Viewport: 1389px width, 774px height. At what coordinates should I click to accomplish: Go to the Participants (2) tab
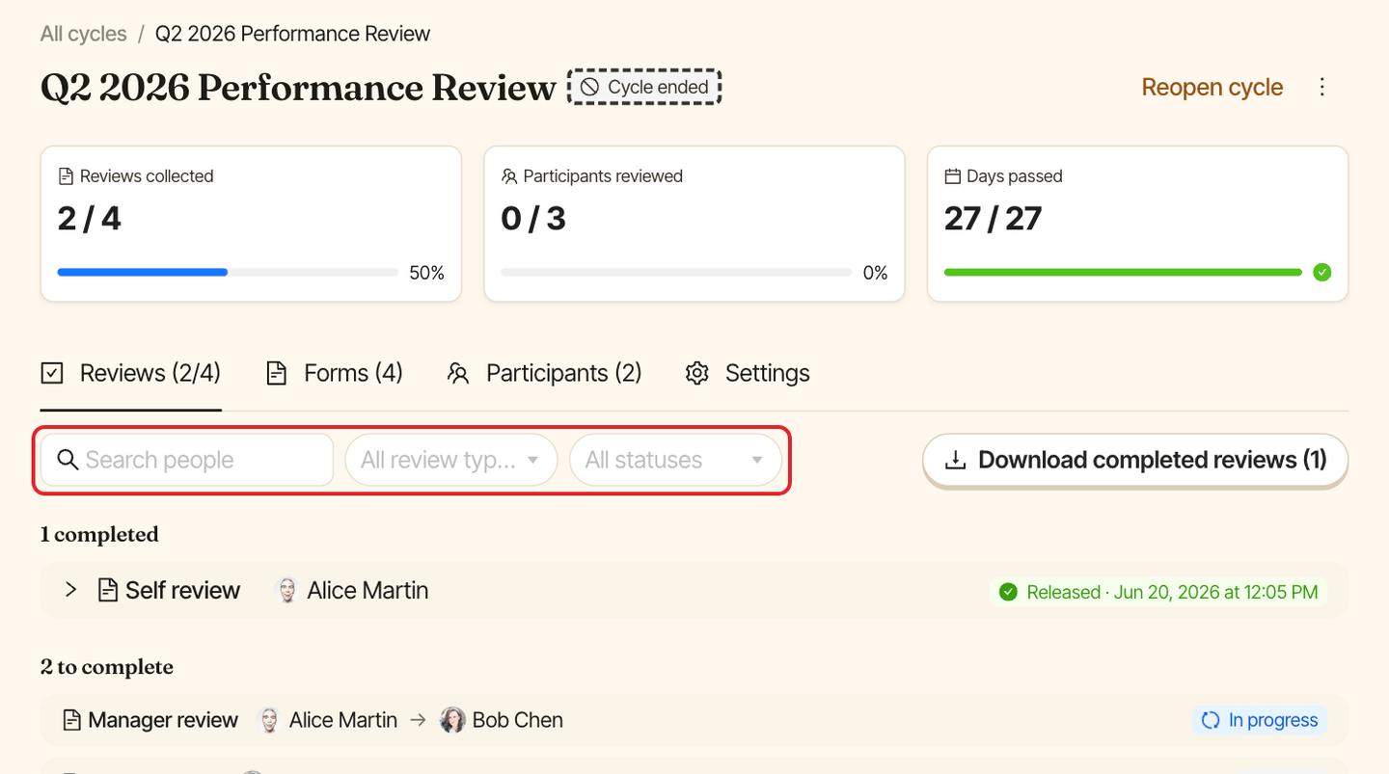[545, 373]
